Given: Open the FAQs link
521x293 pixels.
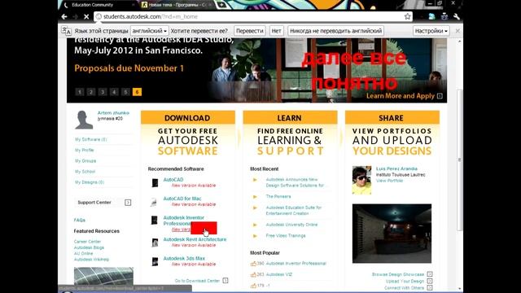Looking at the screenshot, I should click(x=80, y=221).
